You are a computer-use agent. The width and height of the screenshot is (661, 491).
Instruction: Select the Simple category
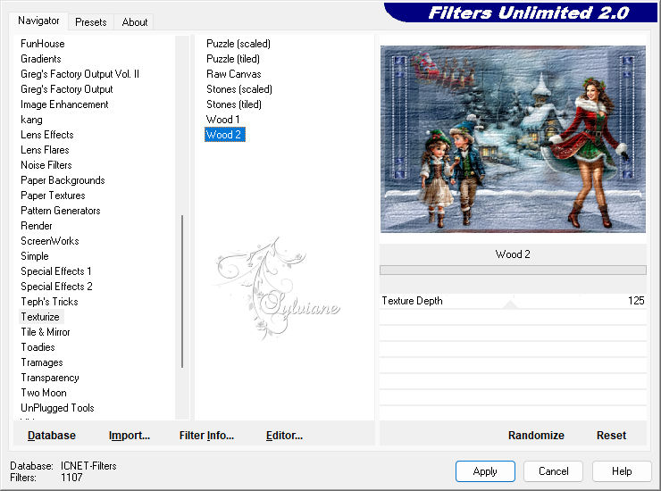[35, 256]
